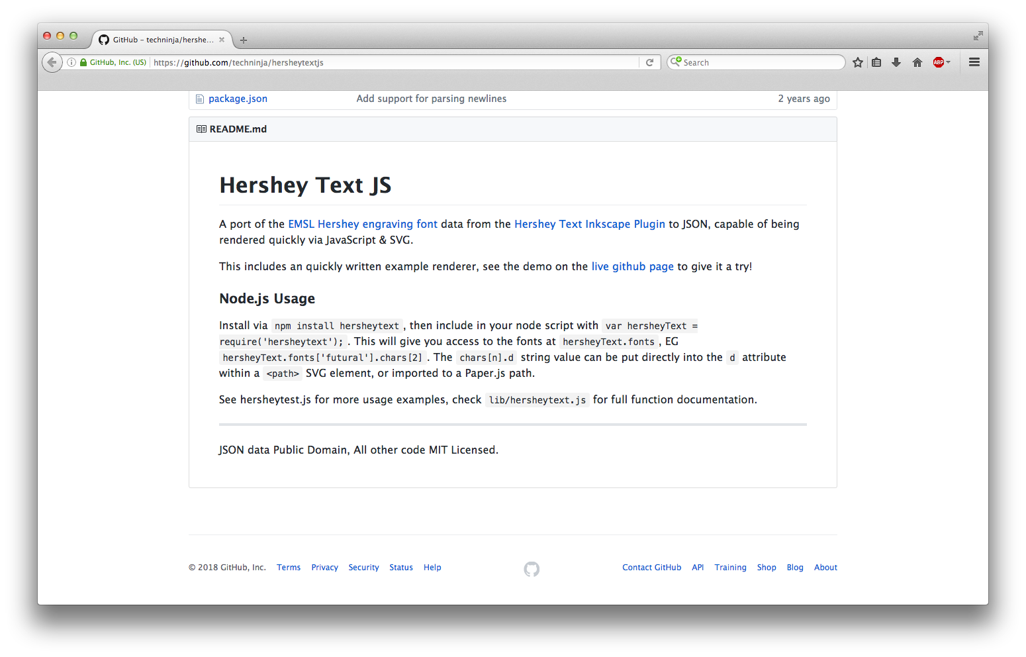Click the Adblock Plus icon
Screen dimensions: 1026x657
pos(938,62)
